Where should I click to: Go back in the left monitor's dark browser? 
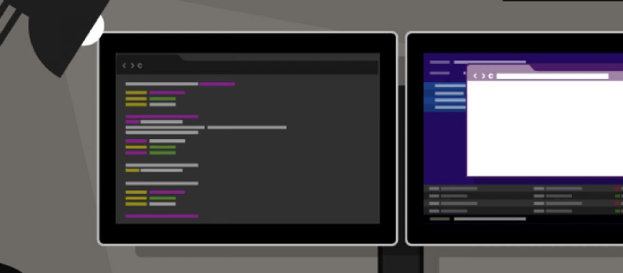tap(124, 66)
